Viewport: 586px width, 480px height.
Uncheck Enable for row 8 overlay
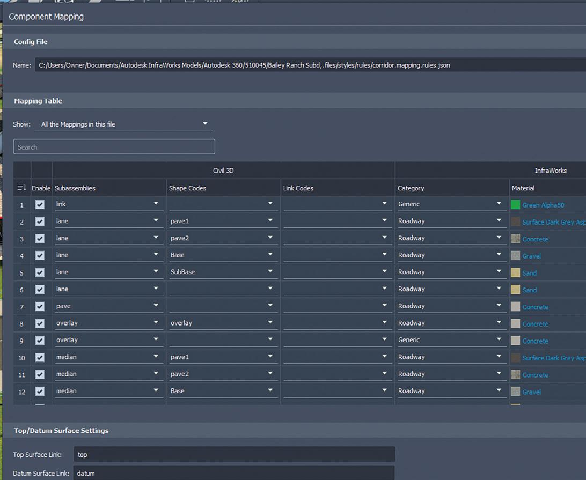point(40,323)
